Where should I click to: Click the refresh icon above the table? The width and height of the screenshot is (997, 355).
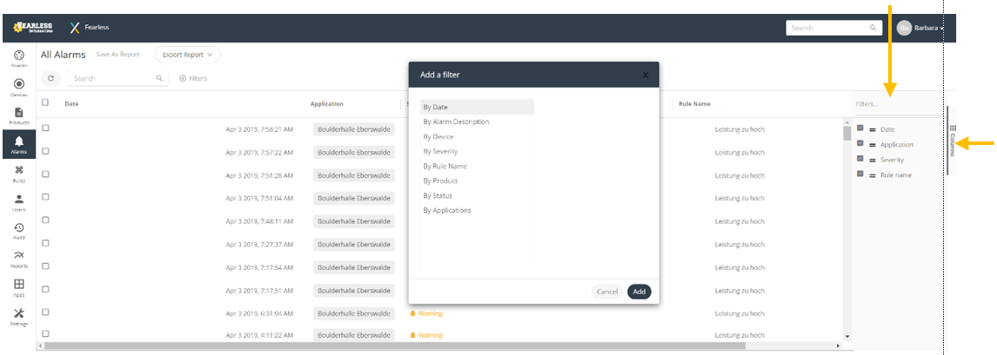point(51,78)
